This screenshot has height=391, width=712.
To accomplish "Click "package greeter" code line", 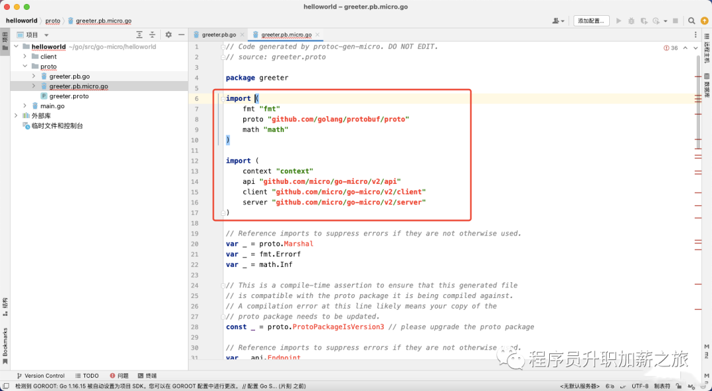I will 257,78.
